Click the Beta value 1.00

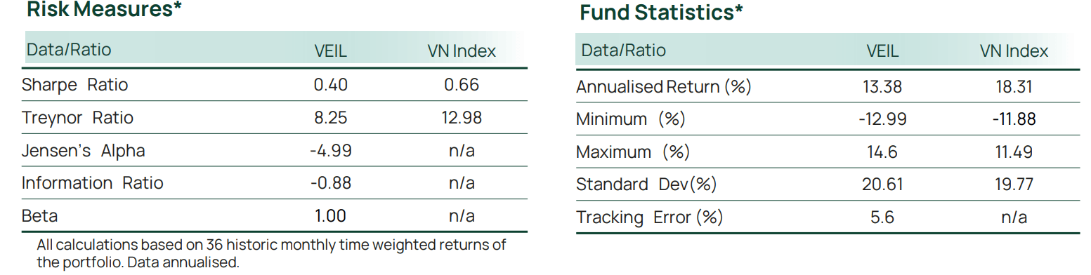click(331, 216)
